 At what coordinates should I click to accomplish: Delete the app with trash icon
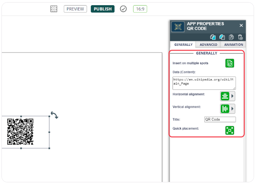point(240,37)
